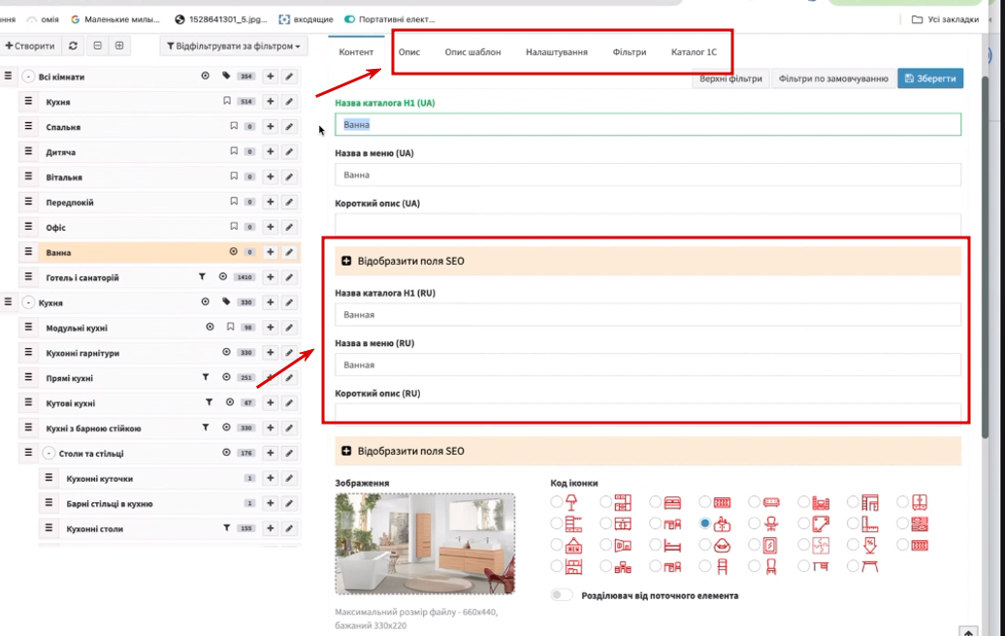This screenshot has width=1005, height=636.
Task: Grab the drag handle of Кухонні куточки row
Action: [x=49, y=478]
